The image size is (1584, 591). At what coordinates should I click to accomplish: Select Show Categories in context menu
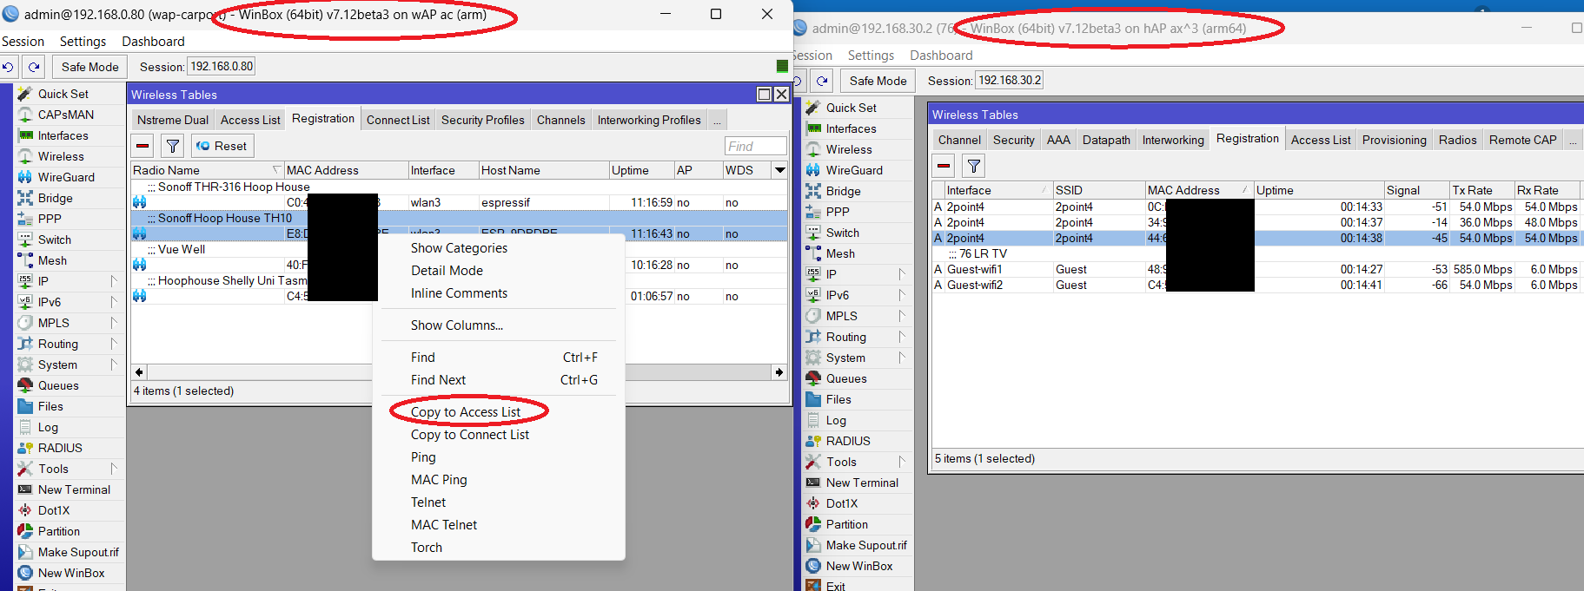pos(459,248)
